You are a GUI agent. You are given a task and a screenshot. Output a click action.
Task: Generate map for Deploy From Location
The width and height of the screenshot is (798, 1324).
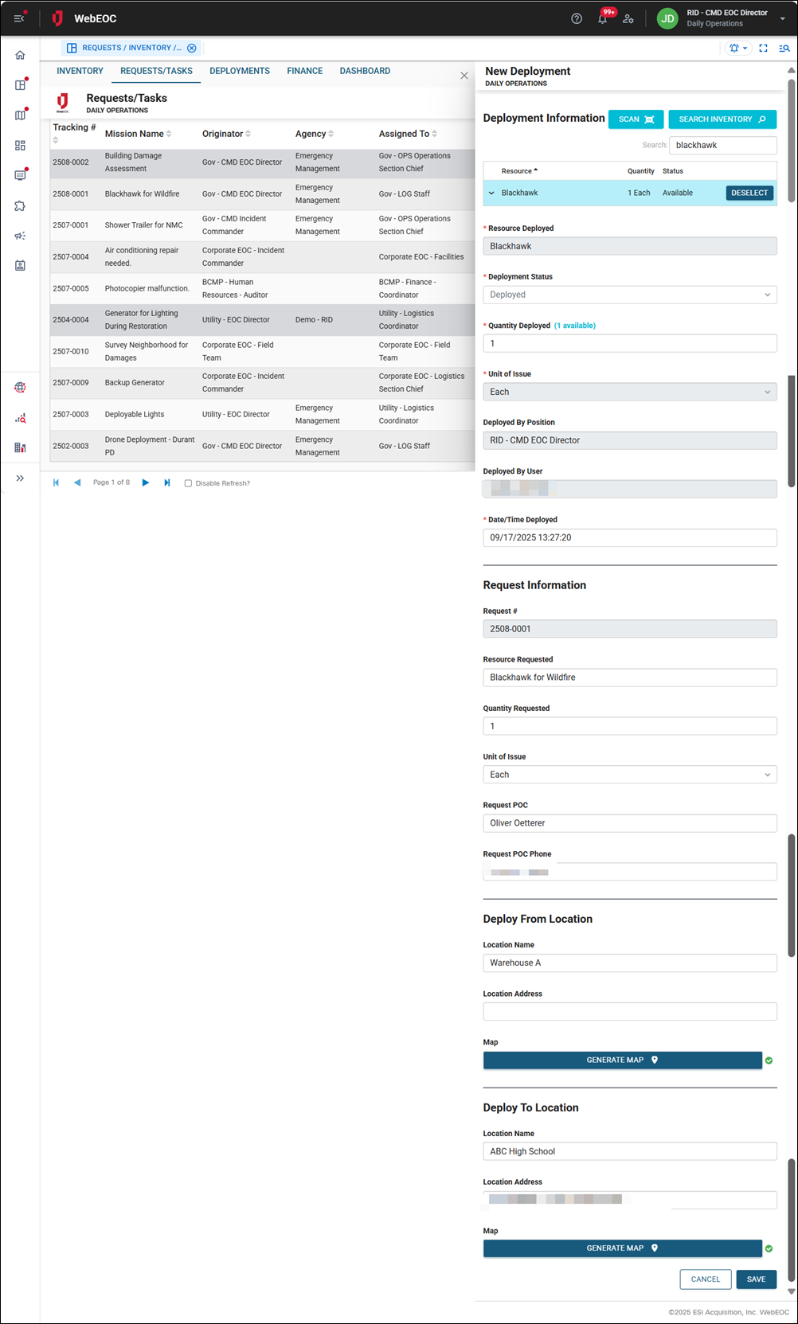(623, 1060)
